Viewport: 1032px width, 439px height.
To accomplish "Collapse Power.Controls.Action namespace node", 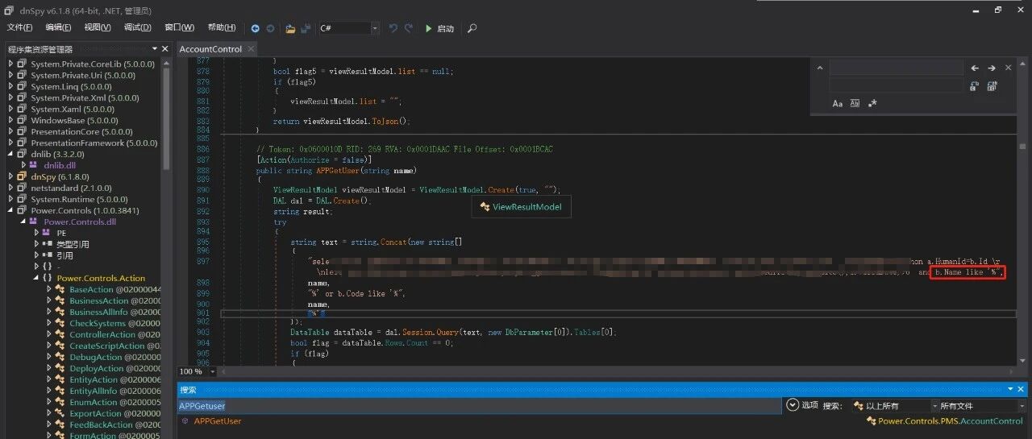I will [x=35, y=278].
